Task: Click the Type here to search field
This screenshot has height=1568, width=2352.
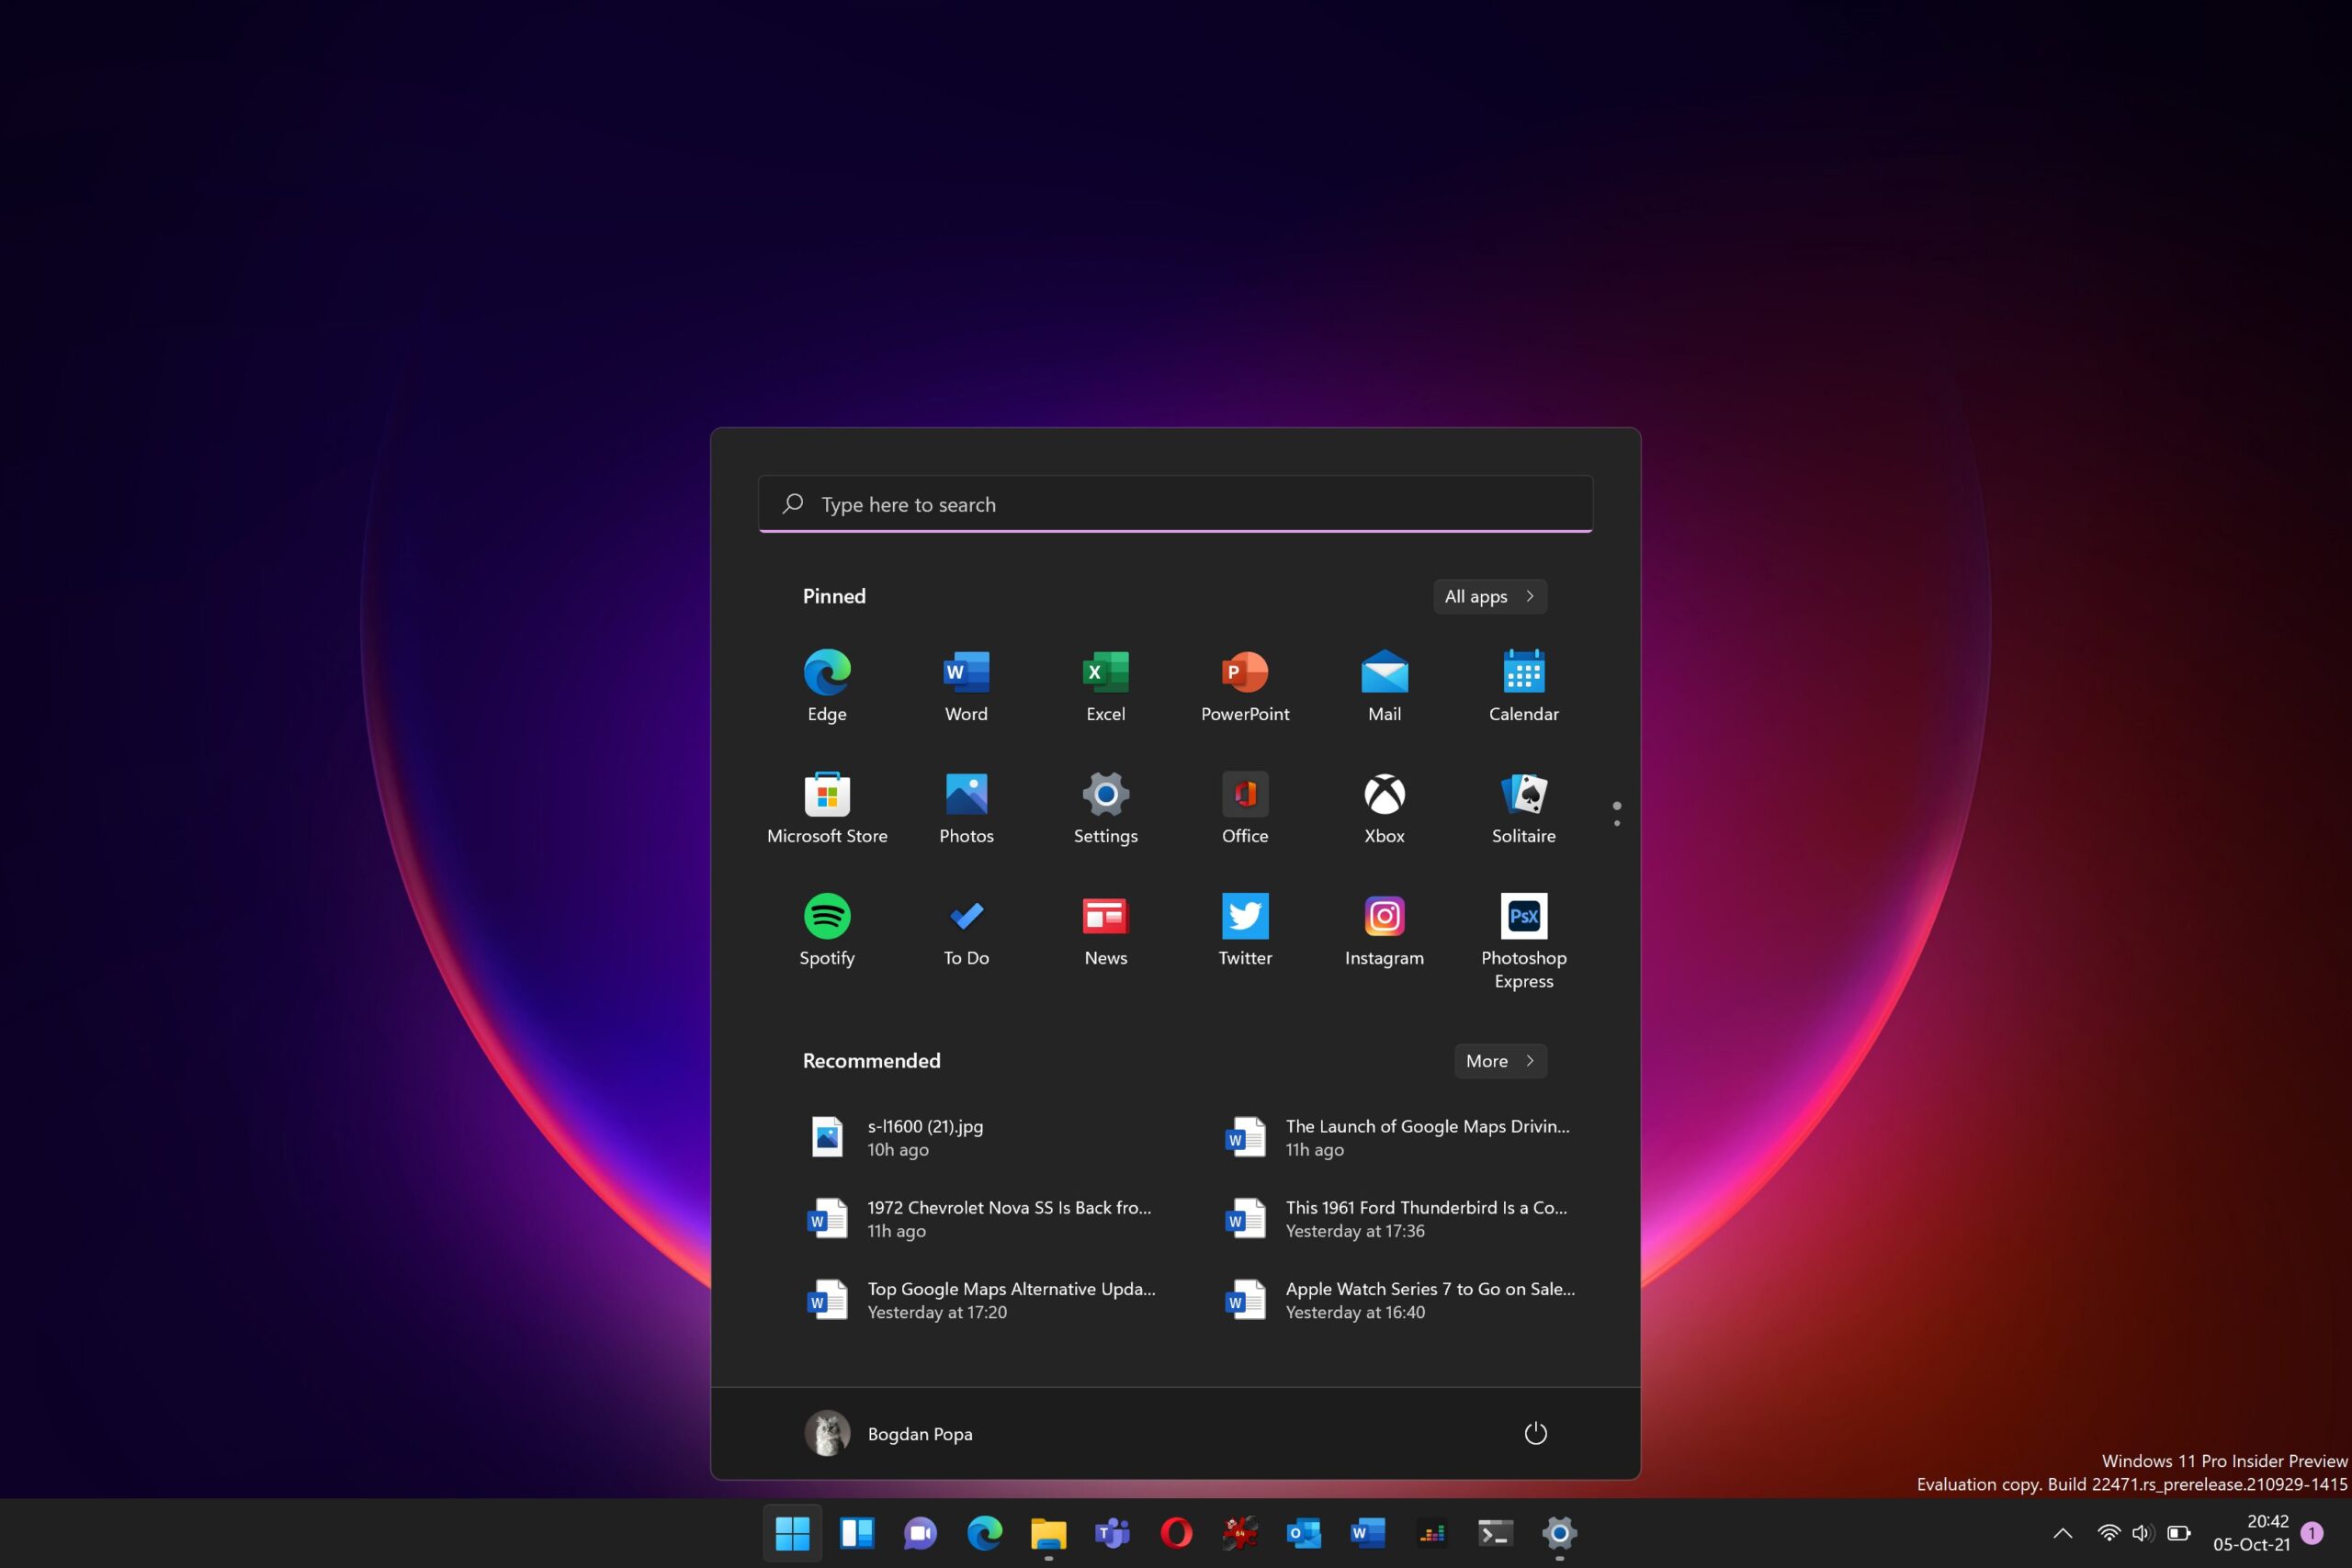Action: coord(1175,504)
